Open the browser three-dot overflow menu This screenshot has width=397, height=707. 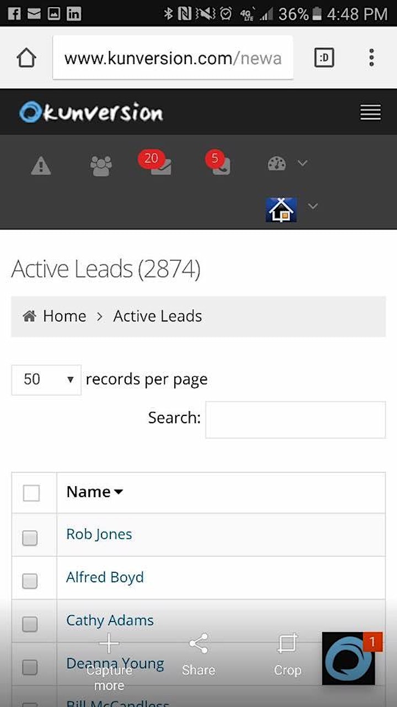pyautogui.click(x=372, y=57)
